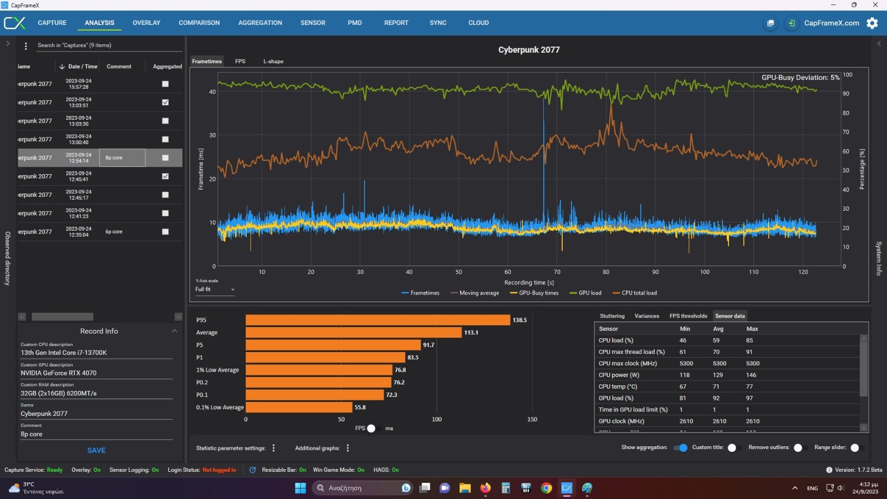Show hidden tray icons
Image resolution: width=887 pixels, height=499 pixels.
tap(795, 488)
